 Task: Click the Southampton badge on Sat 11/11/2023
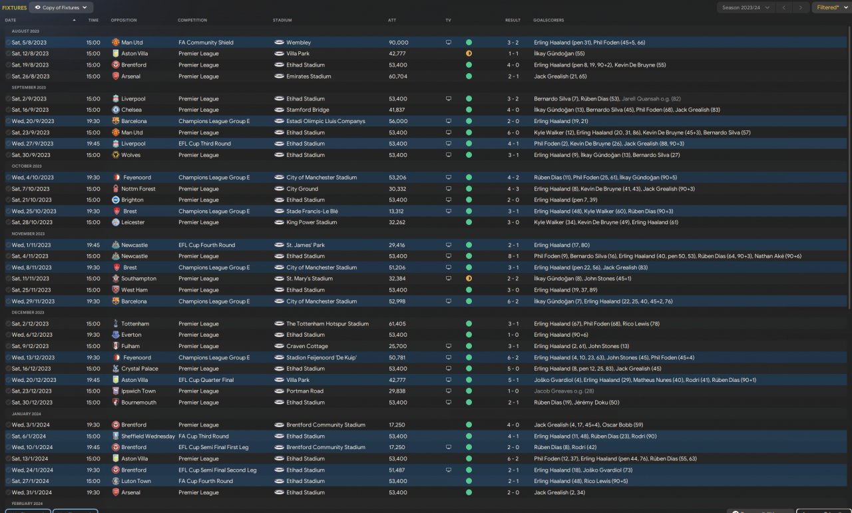(x=116, y=279)
